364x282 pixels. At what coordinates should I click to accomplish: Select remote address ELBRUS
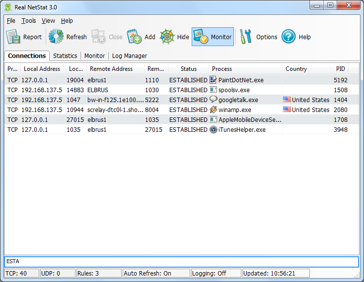tap(98, 90)
